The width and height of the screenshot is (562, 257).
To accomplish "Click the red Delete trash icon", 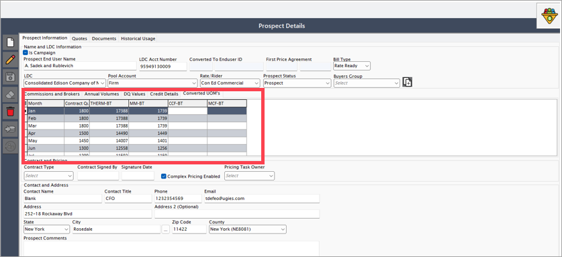I will pyautogui.click(x=10, y=111).
